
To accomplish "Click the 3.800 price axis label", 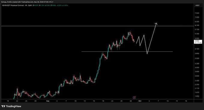I will pos(197,54).
